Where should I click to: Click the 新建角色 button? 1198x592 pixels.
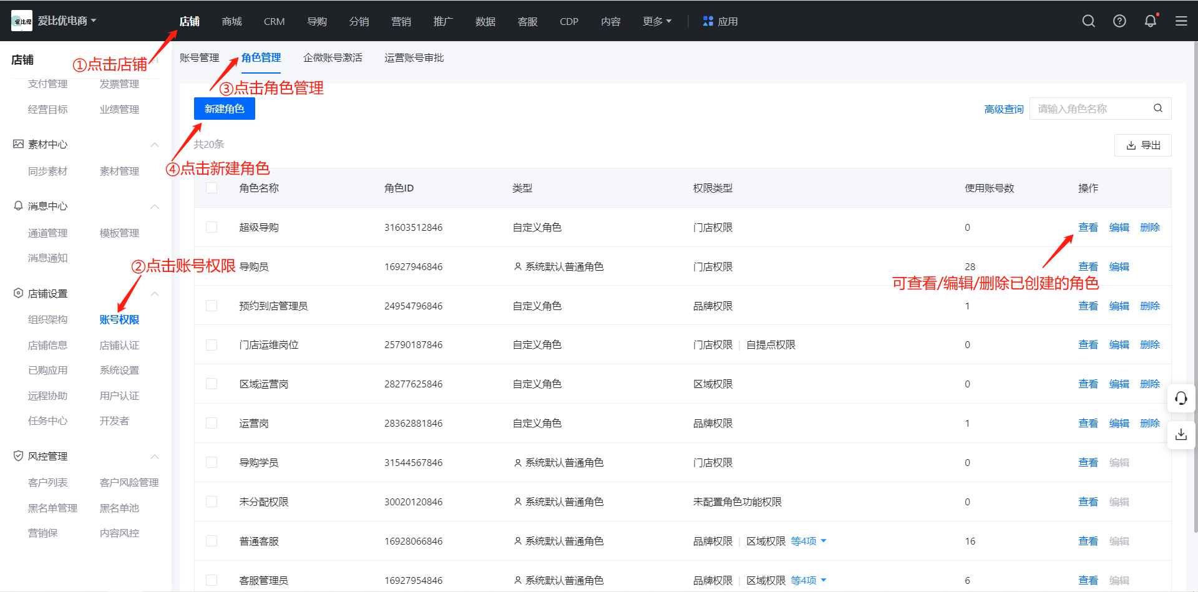(x=225, y=109)
